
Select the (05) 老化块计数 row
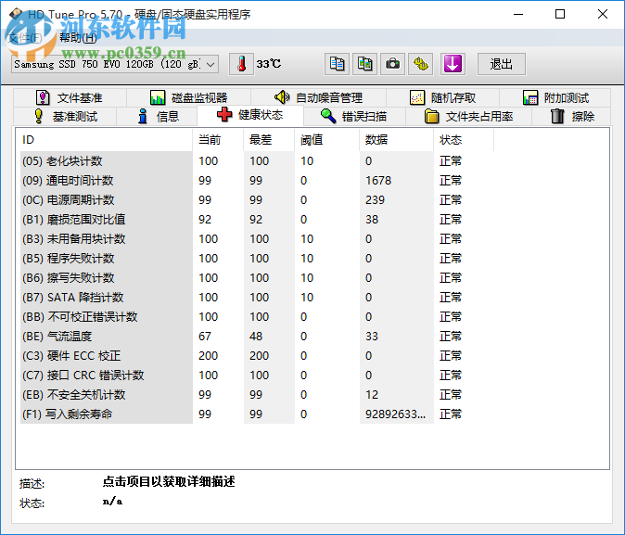click(x=257, y=161)
